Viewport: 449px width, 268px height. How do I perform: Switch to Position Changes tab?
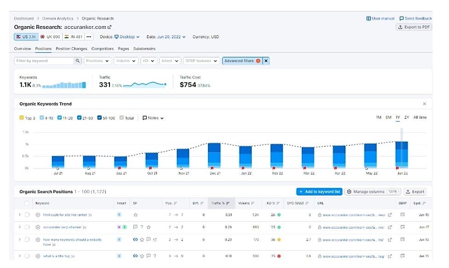71,49
